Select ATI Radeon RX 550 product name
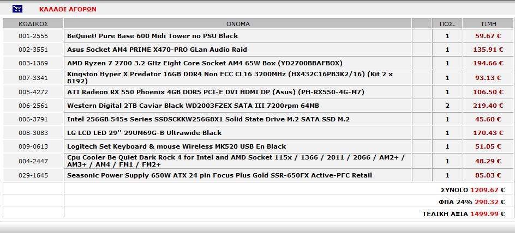 point(215,92)
